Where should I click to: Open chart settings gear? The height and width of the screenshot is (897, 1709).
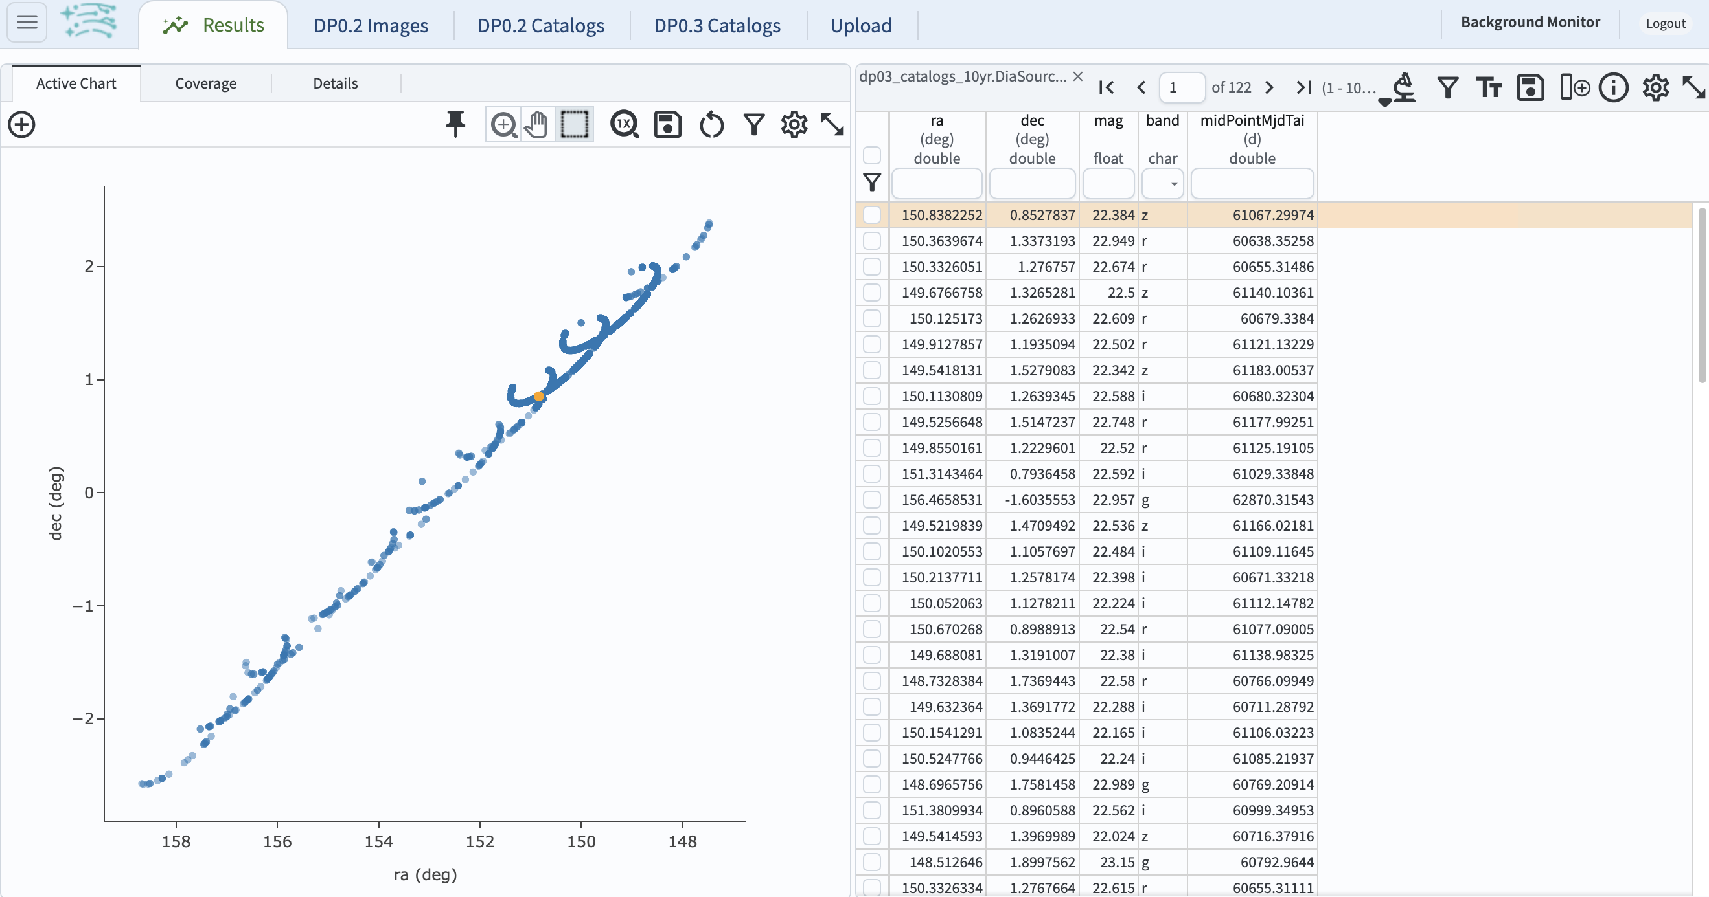(x=794, y=125)
